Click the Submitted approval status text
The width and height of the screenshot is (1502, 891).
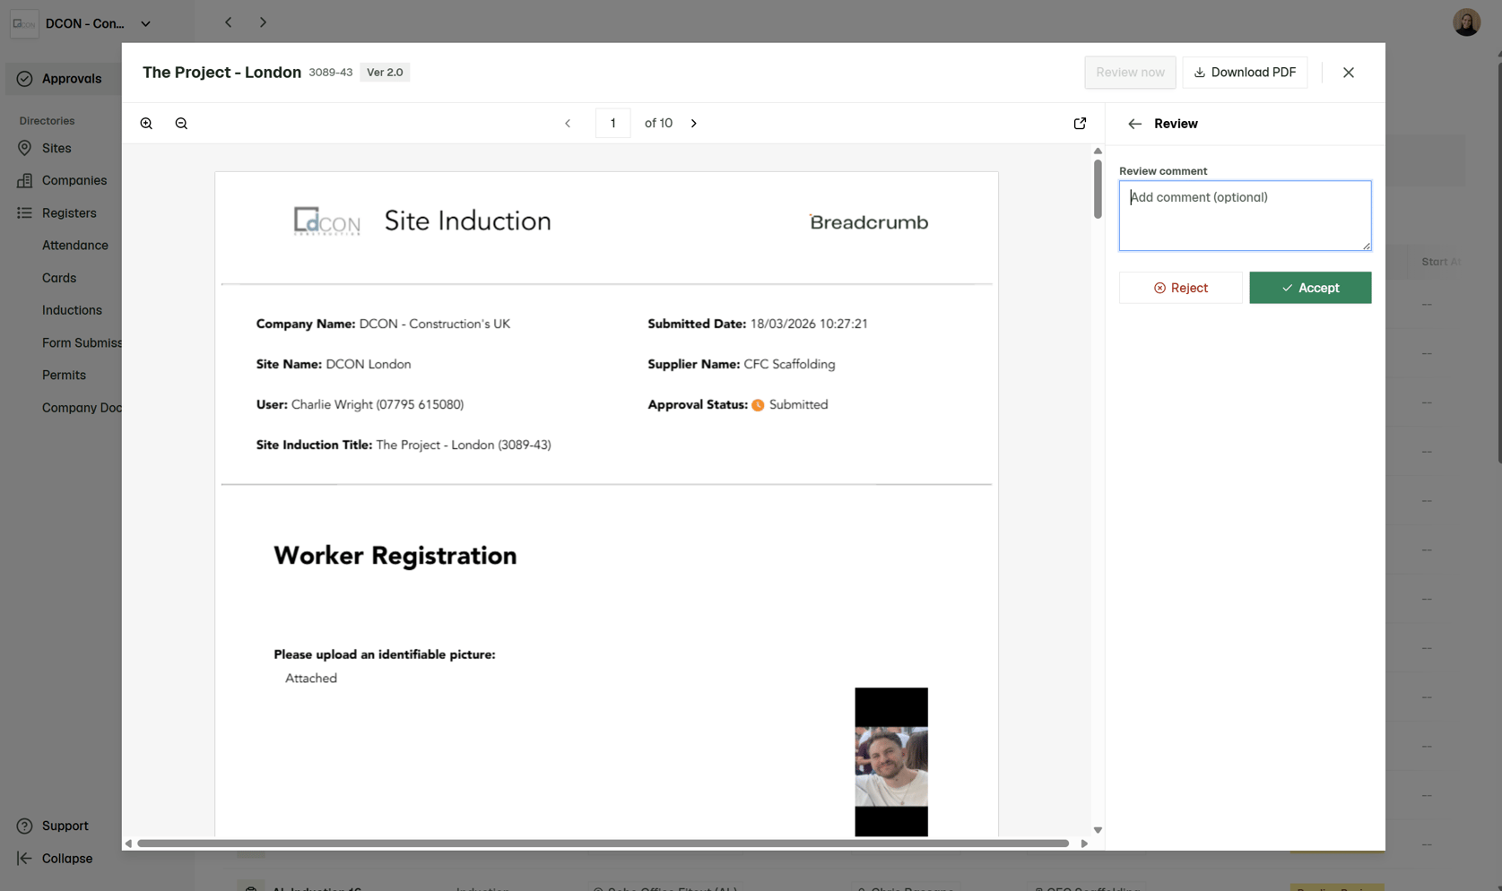click(798, 405)
